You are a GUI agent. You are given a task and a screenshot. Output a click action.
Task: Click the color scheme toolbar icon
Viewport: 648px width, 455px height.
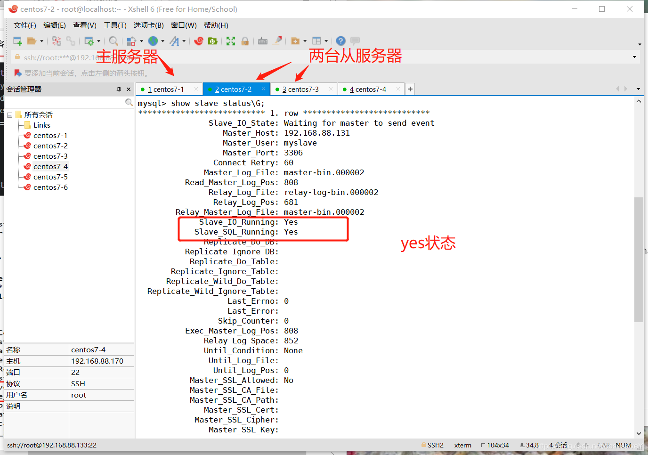132,41
